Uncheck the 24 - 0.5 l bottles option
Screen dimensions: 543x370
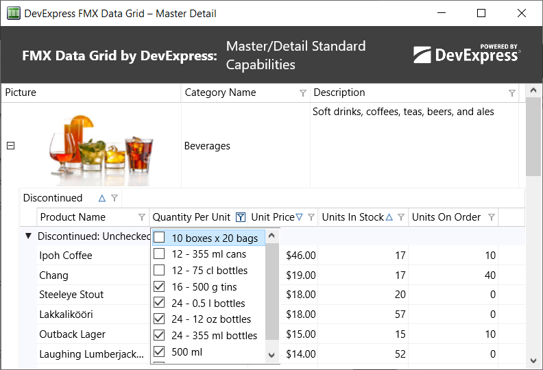point(159,302)
